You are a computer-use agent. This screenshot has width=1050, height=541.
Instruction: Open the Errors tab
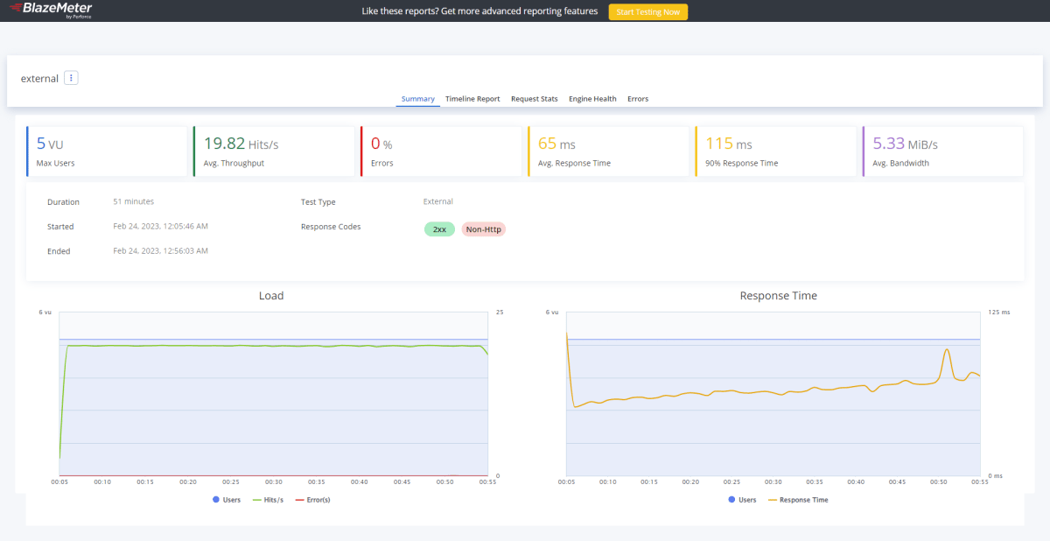tap(638, 99)
